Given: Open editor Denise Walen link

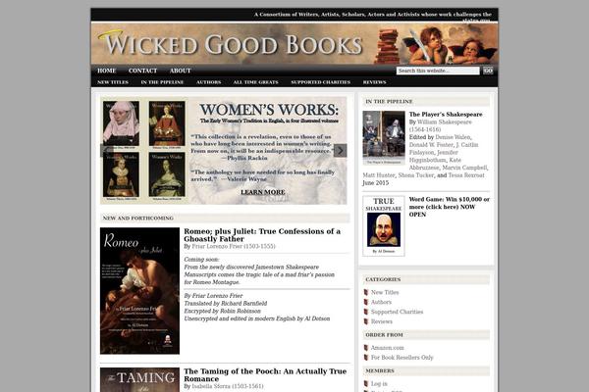Looking at the screenshot, I should pyautogui.click(x=453, y=137).
